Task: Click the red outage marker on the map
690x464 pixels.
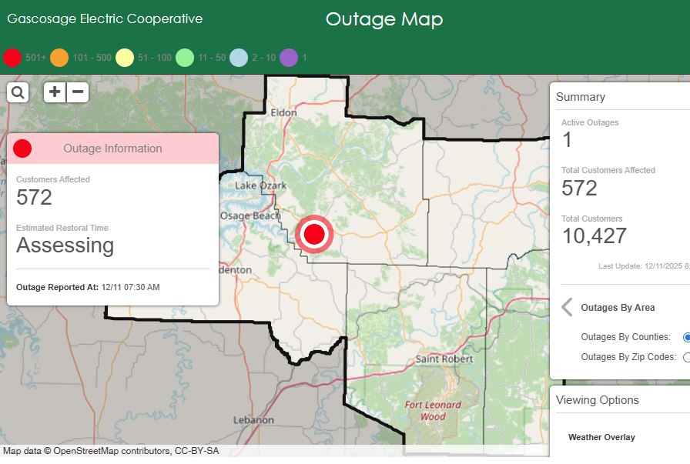Action: tap(313, 233)
